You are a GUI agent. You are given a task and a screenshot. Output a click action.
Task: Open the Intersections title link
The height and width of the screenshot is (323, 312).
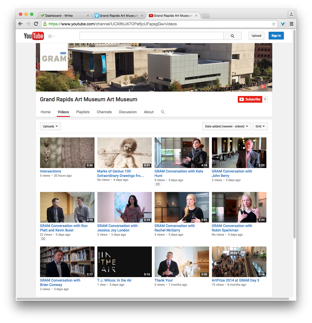click(50, 171)
